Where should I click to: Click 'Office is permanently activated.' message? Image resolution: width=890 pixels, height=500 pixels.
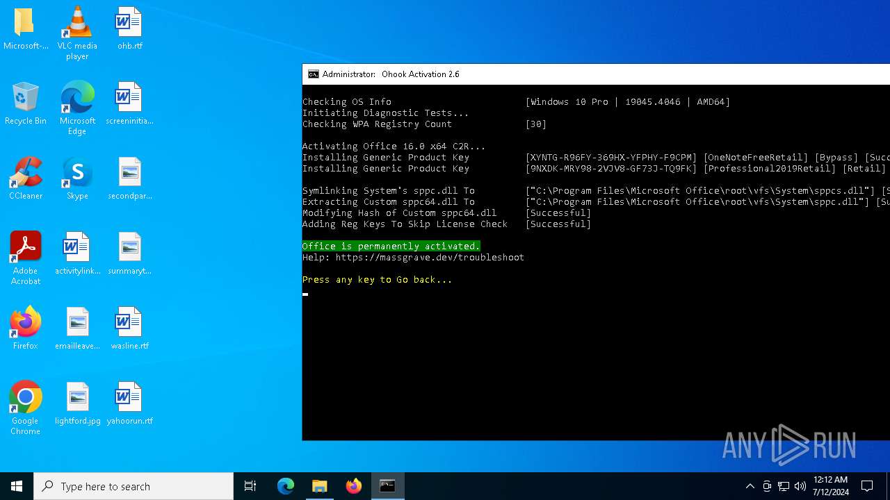(x=391, y=247)
